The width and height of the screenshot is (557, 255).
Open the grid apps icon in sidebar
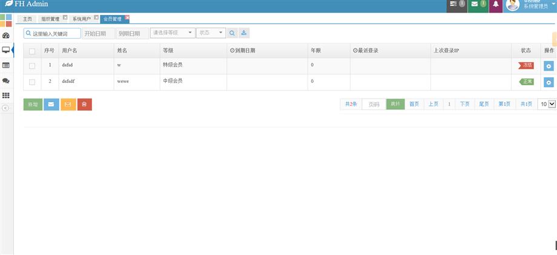tap(6, 95)
